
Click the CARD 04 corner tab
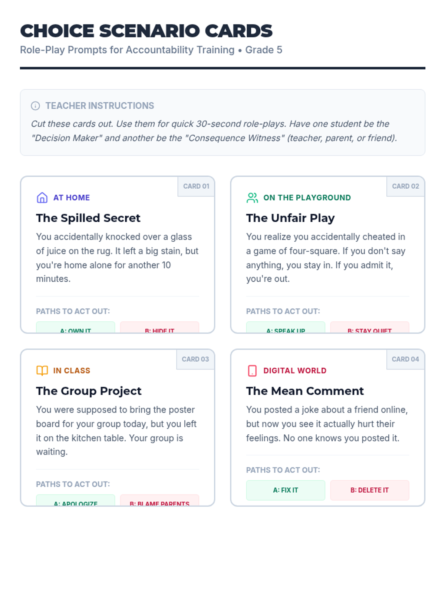tap(405, 359)
